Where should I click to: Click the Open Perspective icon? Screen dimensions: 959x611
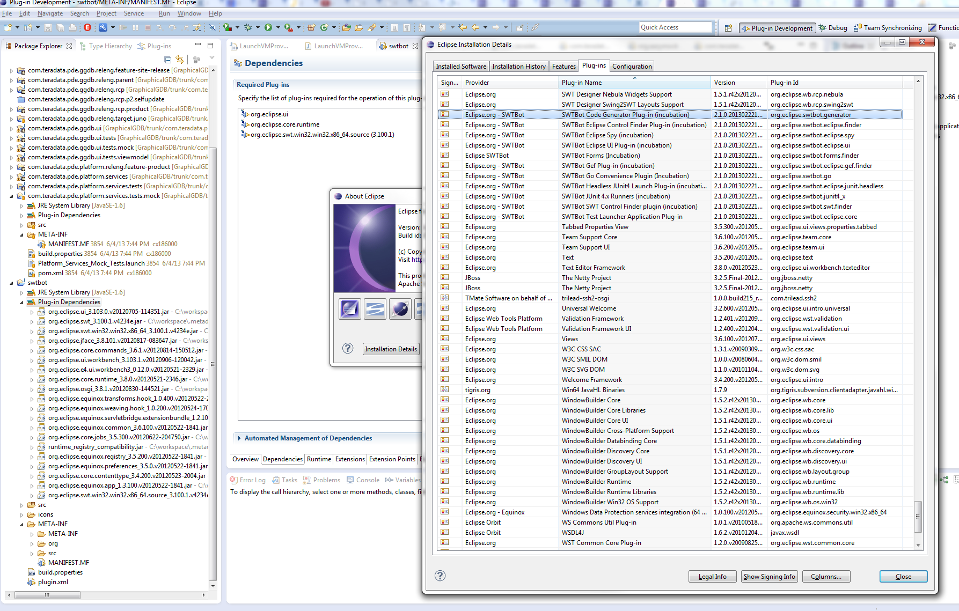click(728, 28)
